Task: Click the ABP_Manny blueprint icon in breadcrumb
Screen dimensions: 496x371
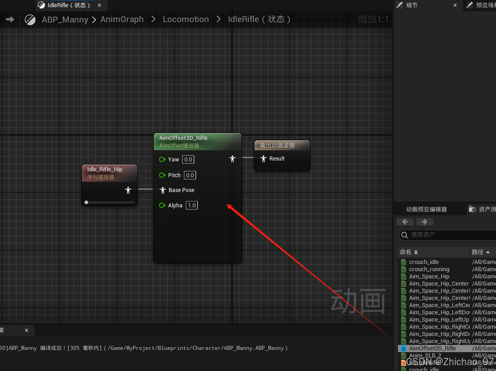Action: tap(30, 20)
